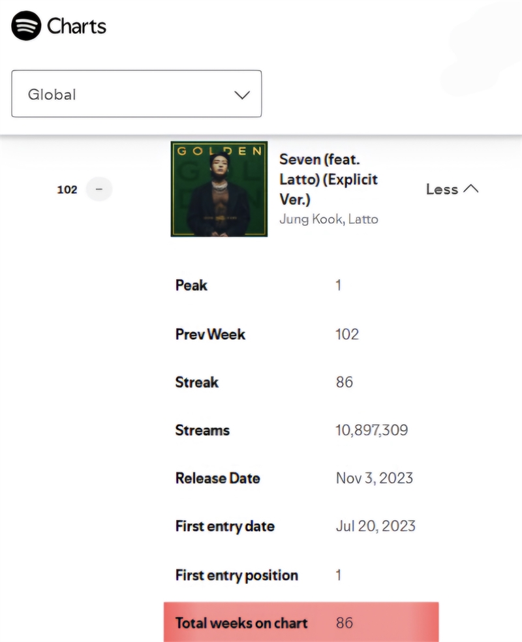Click the Peak label

191,285
